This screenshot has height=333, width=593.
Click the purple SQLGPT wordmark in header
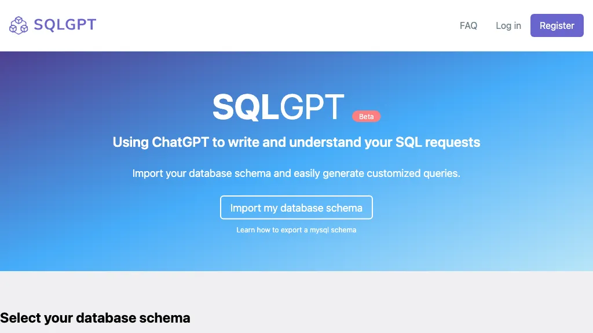point(65,25)
